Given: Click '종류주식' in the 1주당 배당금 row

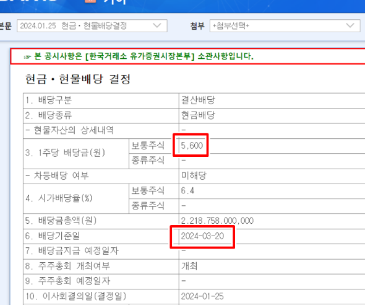Looking at the screenshot, I should click(x=148, y=161).
